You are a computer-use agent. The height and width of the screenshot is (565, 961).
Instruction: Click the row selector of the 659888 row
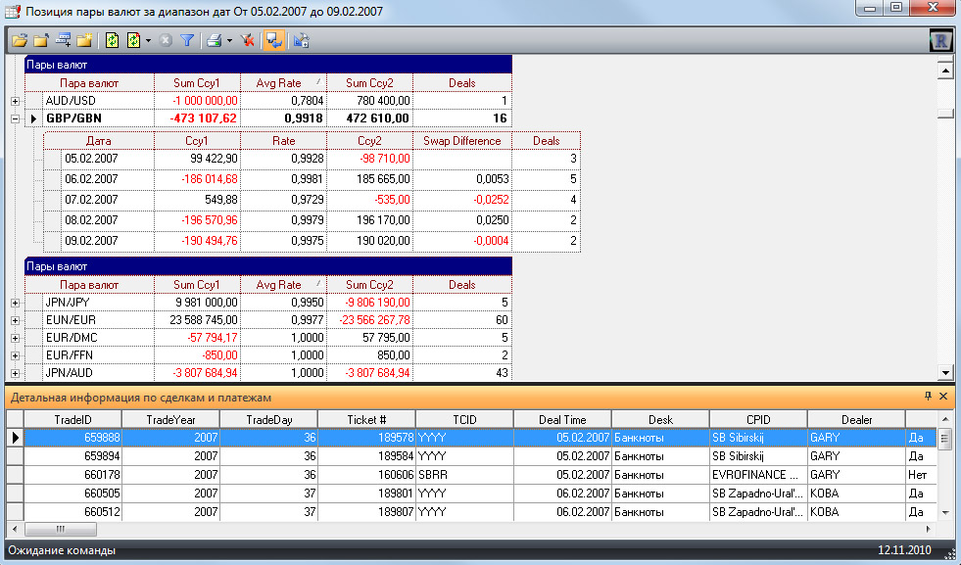(x=15, y=438)
